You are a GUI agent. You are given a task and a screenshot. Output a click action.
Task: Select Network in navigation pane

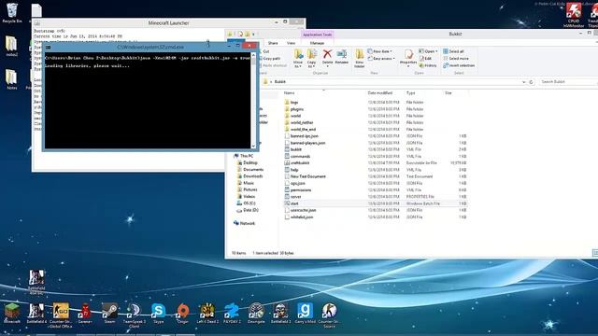(x=244, y=223)
